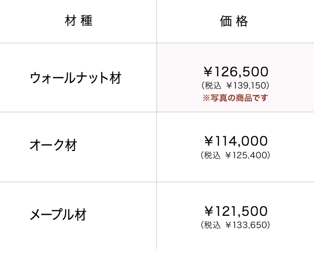Click the tax-included ￥133,650 text

tap(235, 225)
